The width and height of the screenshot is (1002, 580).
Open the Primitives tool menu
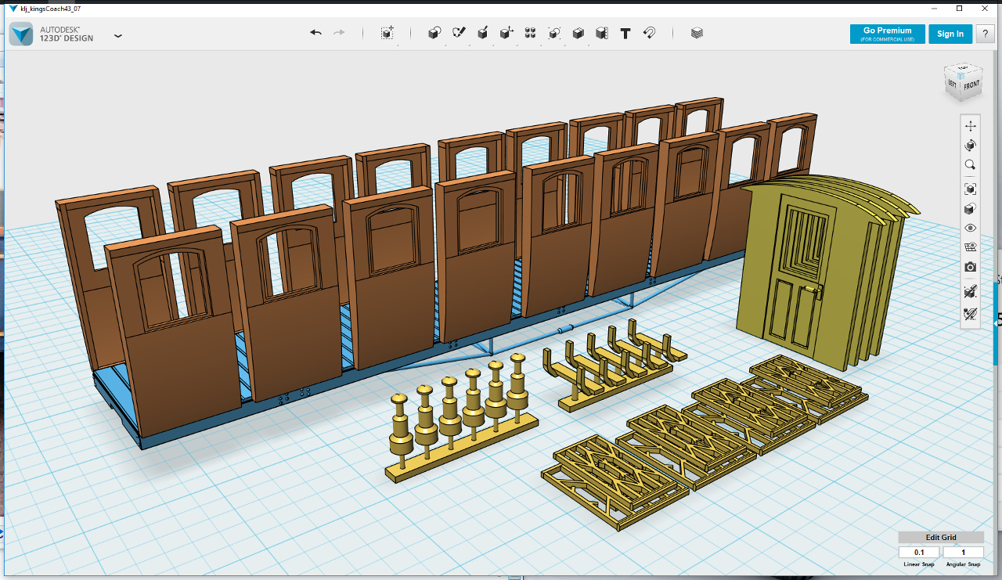point(434,33)
